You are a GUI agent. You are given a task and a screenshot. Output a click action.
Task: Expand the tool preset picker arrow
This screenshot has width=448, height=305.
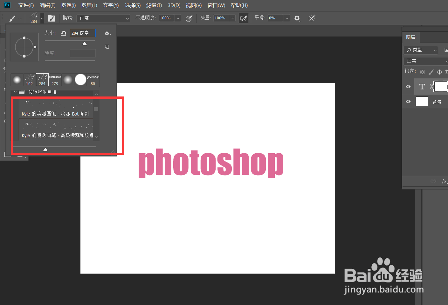click(x=20, y=19)
